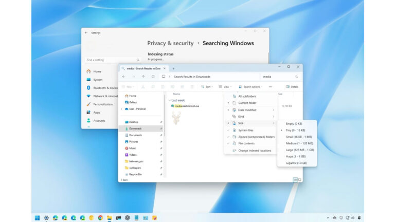Refresh the search results
The height and width of the screenshot is (222, 395).
click(153, 77)
